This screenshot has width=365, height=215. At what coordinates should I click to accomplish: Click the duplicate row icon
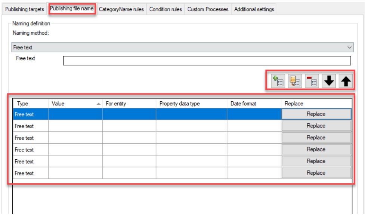295,81
